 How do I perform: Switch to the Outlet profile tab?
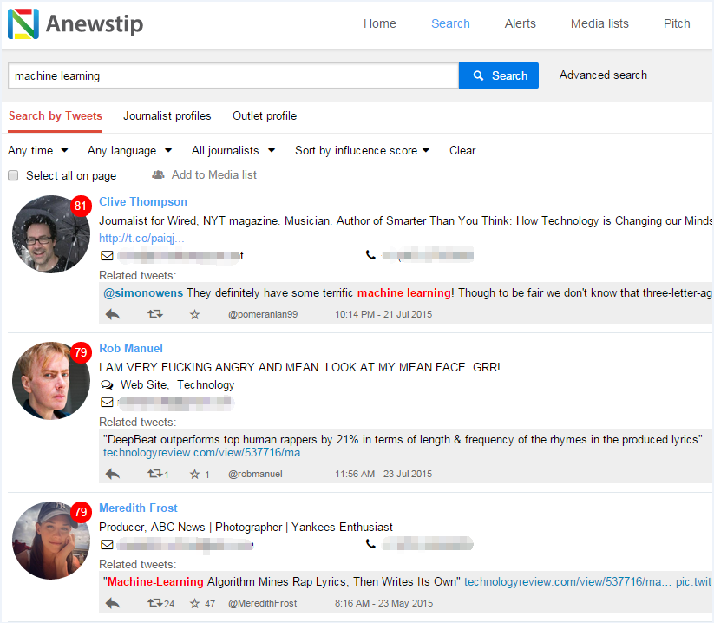(265, 116)
